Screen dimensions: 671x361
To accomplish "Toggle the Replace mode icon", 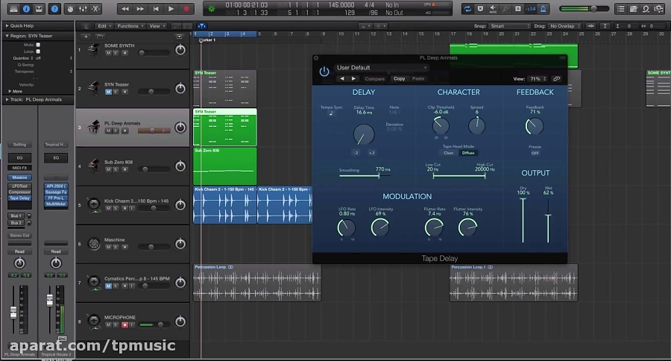I will point(480,8).
